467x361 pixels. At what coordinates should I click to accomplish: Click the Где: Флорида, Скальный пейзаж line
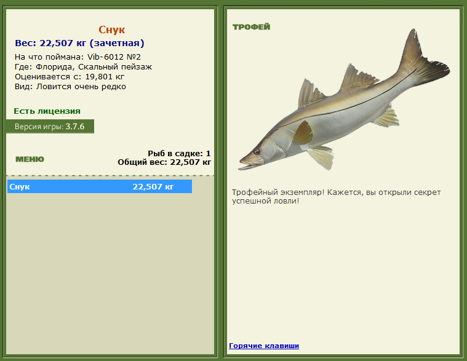click(84, 66)
